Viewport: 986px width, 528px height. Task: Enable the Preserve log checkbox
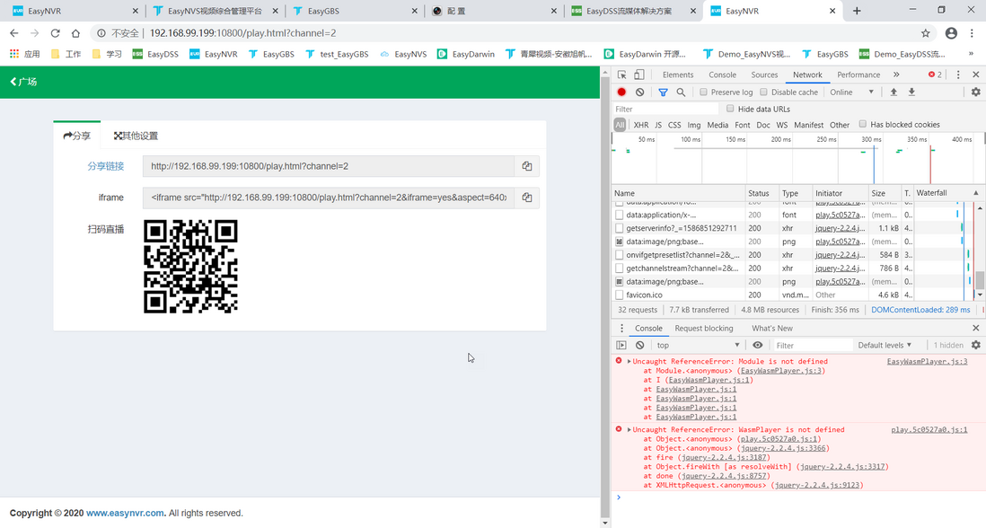pos(704,92)
